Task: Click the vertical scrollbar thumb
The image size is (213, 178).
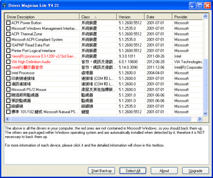Action: [205, 84]
